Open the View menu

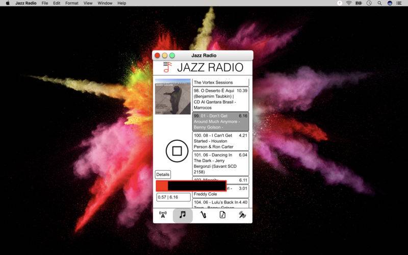(88, 3)
